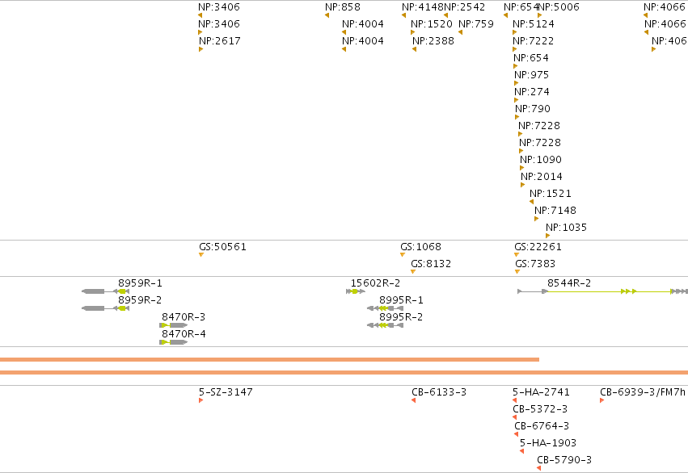This screenshot has width=688, height=473.
Task: Click the NP:1521 insertion label
Action: tap(551, 194)
